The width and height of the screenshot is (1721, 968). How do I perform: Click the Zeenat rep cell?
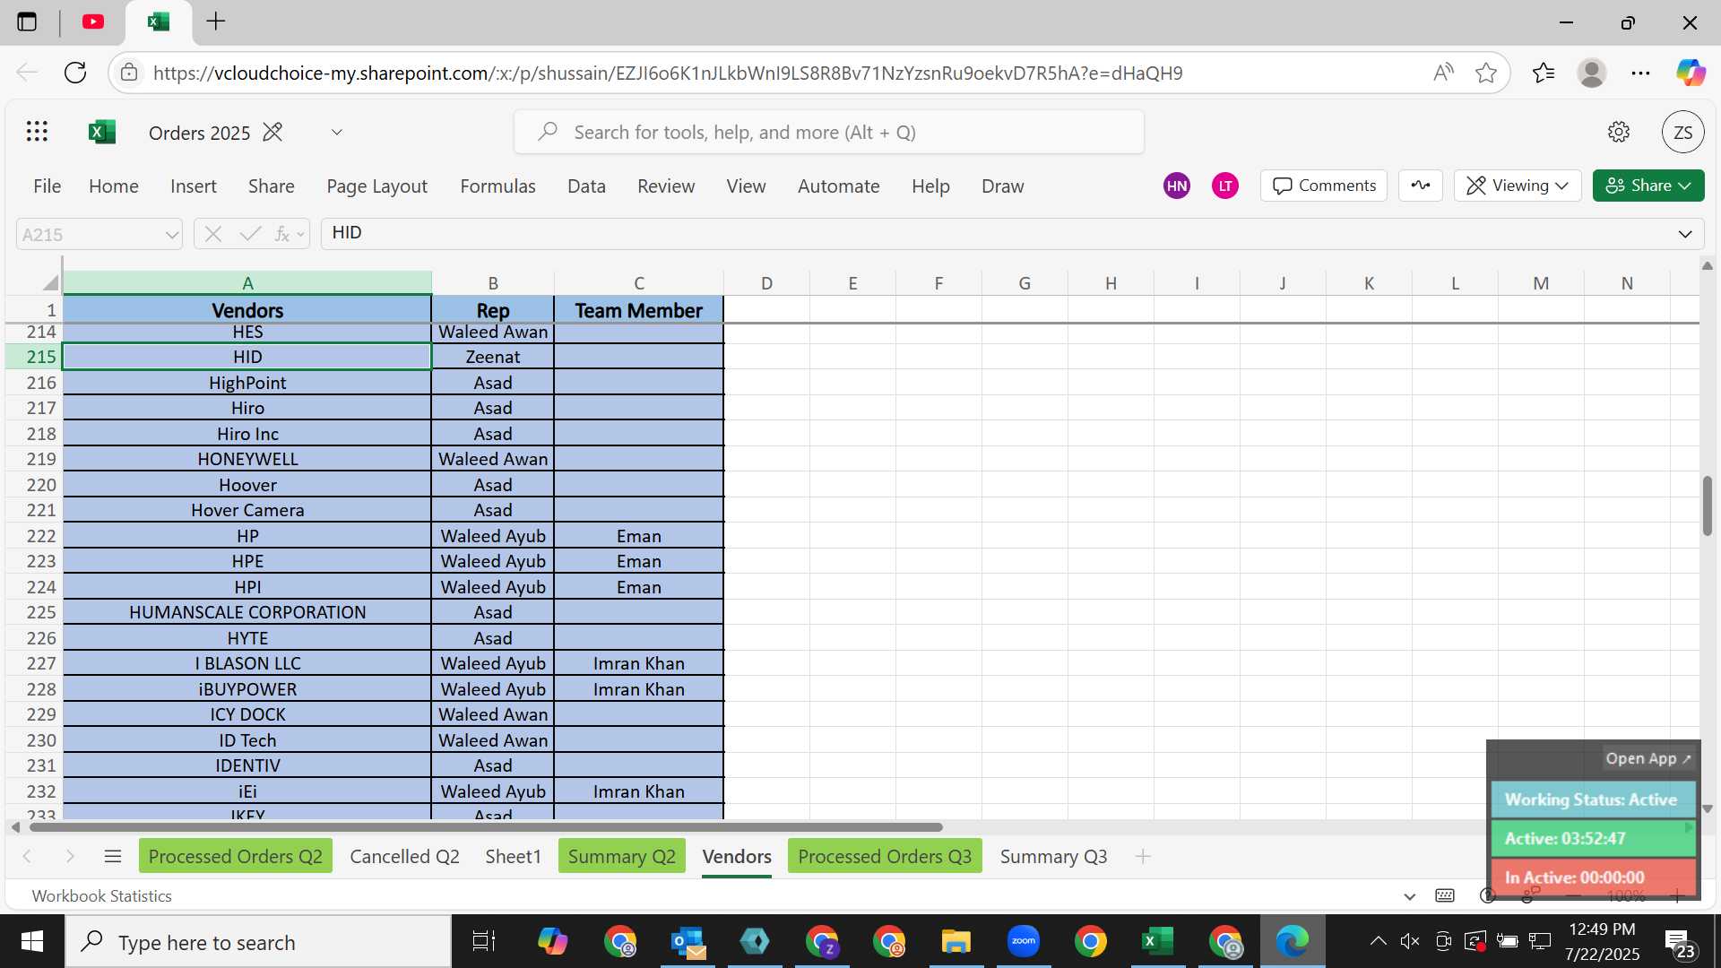[493, 357]
